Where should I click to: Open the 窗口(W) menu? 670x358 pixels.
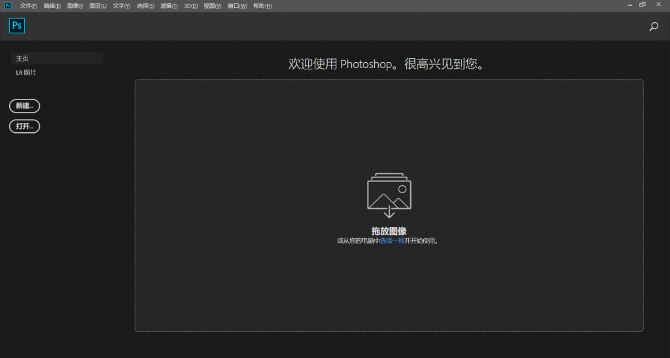(237, 6)
